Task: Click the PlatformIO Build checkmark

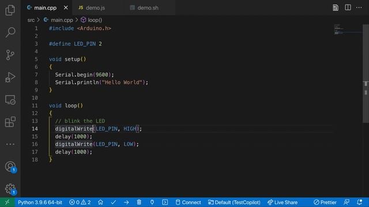Action: [x=114, y=202]
